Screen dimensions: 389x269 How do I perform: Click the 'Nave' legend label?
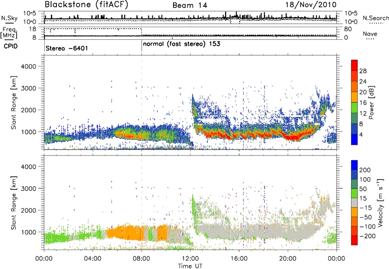pos(370,34)
